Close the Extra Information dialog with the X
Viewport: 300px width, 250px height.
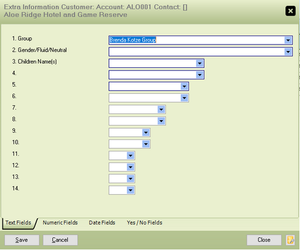tap(290, 11)
